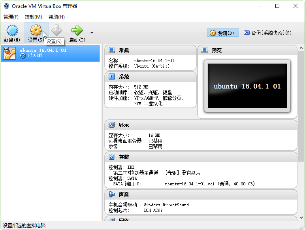This screenshot has width=305, height=230.
Task: Open the 常规 General section header link
Action: click(x=124, y=51)
